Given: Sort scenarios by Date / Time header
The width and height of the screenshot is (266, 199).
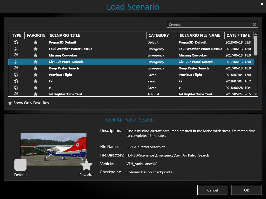Looking at the screenshot, I should [238, 35].
